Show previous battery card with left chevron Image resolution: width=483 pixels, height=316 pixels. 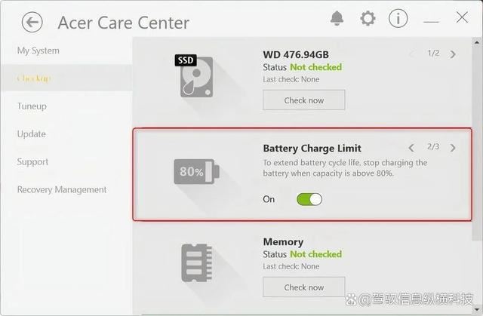(411, 148)
